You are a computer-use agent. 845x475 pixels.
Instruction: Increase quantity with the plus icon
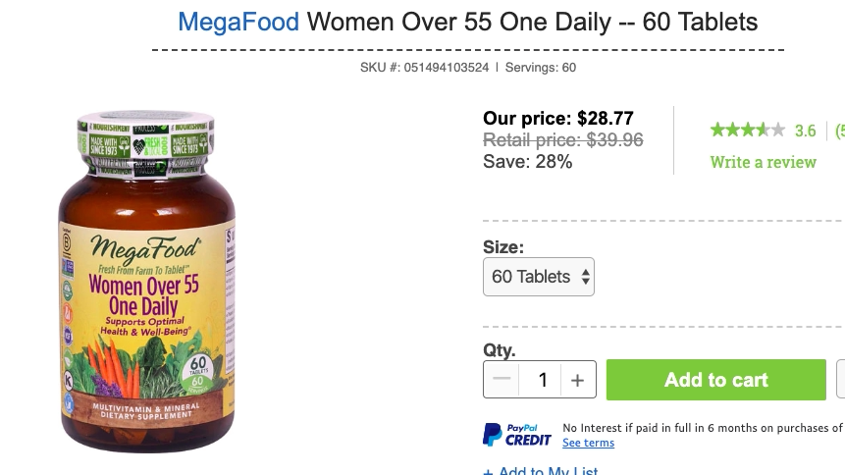(577, 380)
